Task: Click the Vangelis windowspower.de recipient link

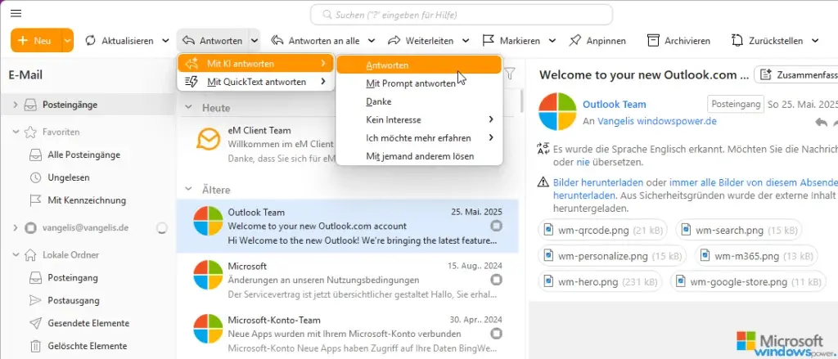Action: coord(657,121)
